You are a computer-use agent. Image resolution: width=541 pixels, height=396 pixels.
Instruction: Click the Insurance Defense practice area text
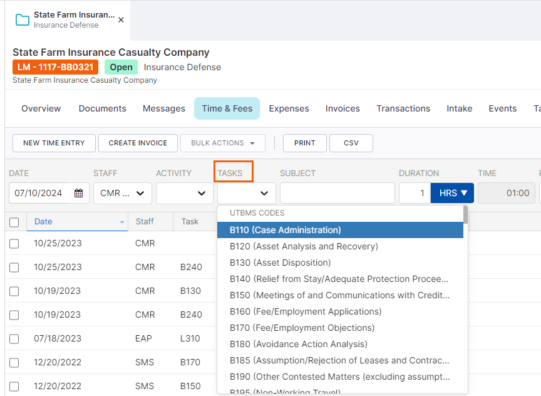(182, 67)
